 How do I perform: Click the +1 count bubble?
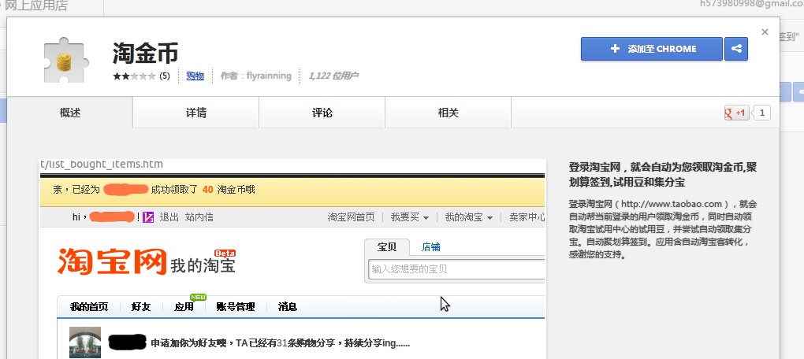(761, 113)
